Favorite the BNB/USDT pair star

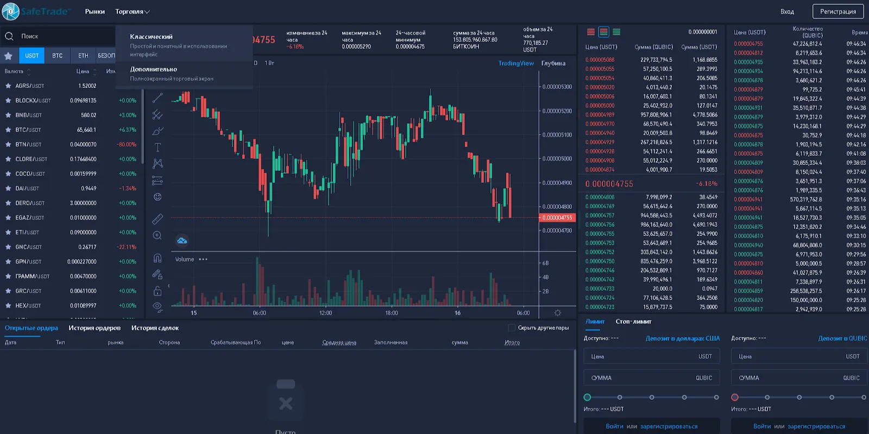click(8, 115)
